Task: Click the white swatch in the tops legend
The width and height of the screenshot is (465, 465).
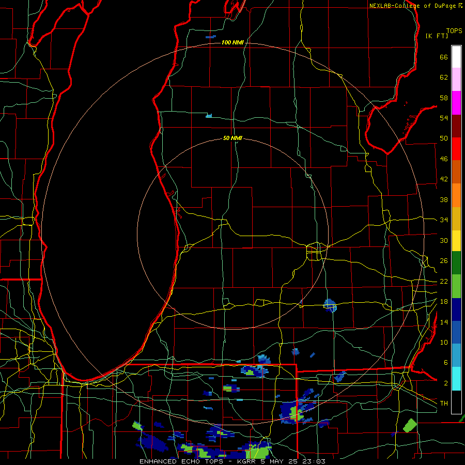Action: [x=456, y=57]
